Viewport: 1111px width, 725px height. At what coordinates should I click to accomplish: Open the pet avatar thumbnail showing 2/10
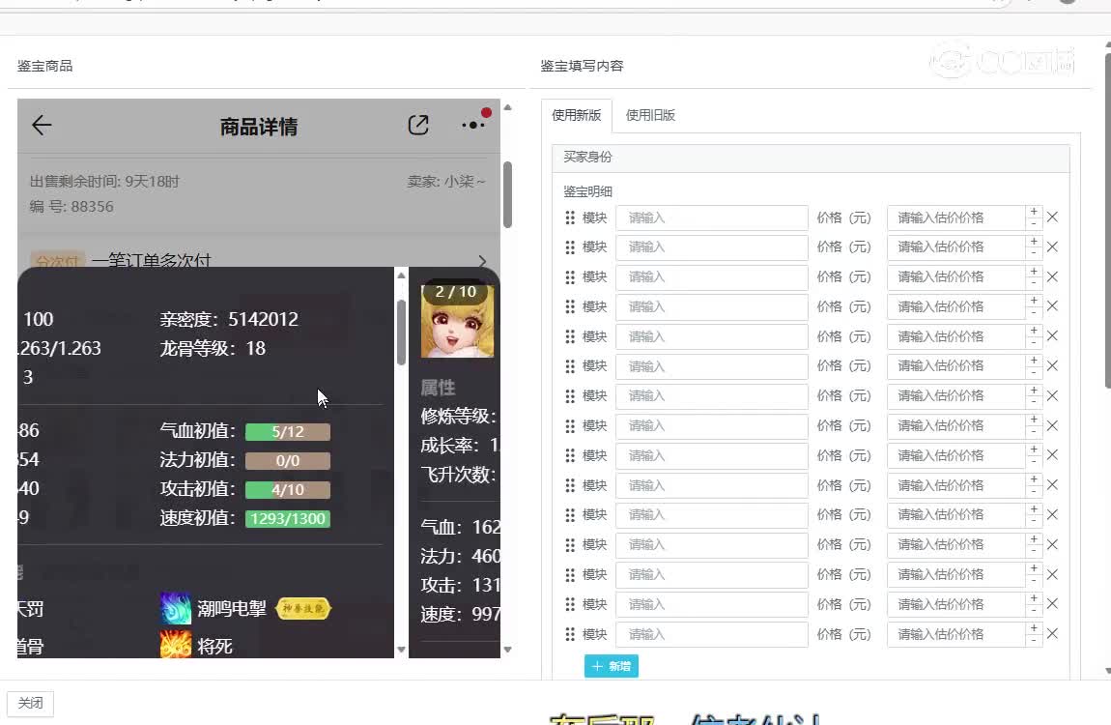point(457,320)
